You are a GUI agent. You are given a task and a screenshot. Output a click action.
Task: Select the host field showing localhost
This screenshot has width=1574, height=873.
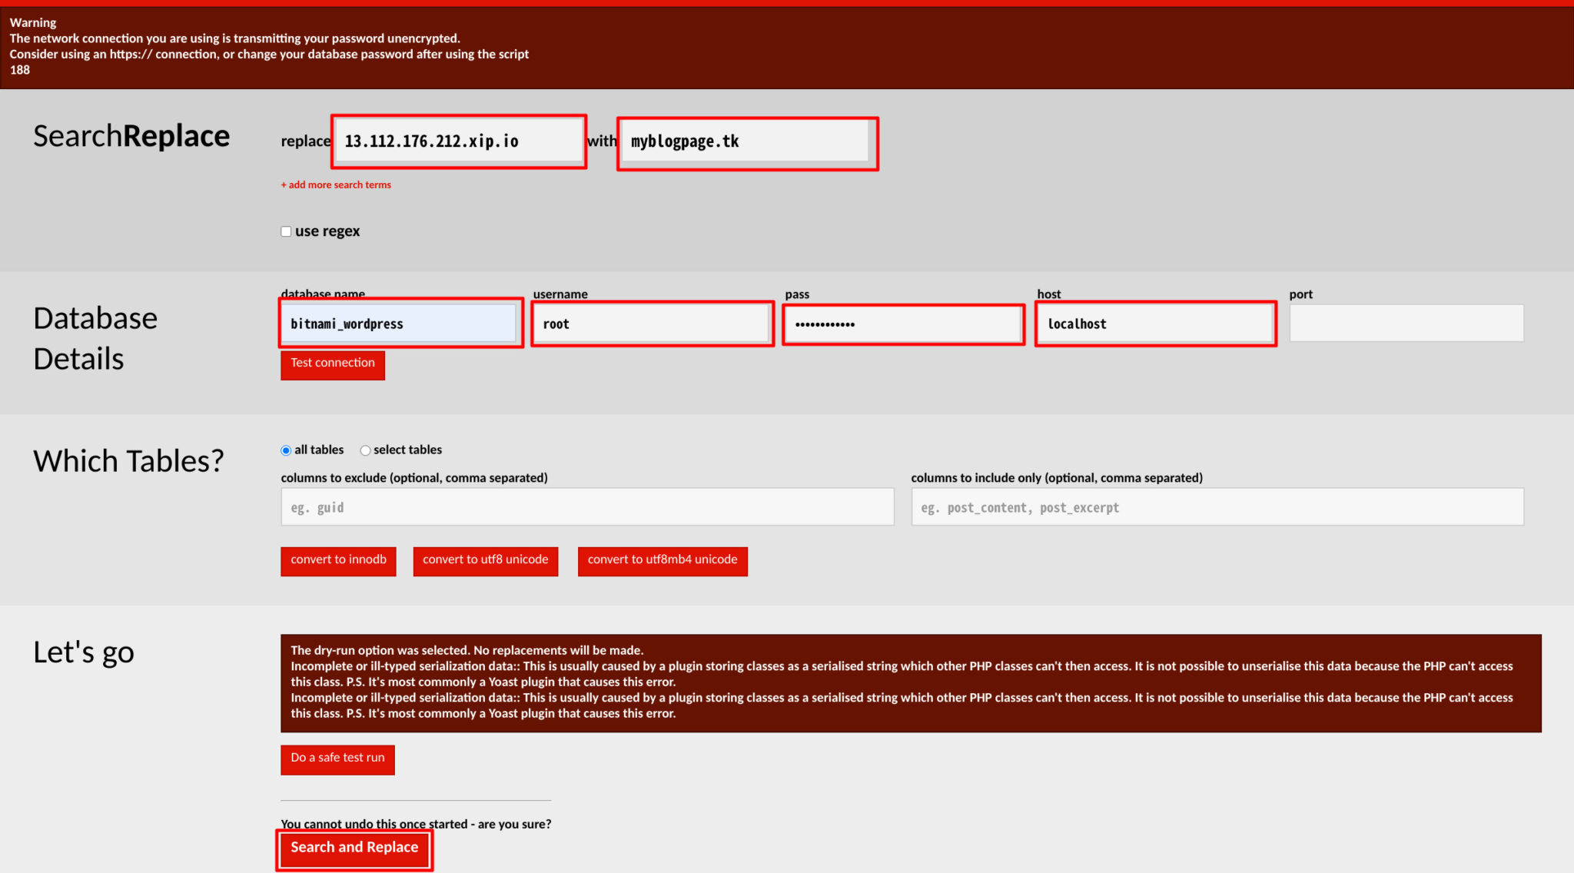tap(1154, 324)
